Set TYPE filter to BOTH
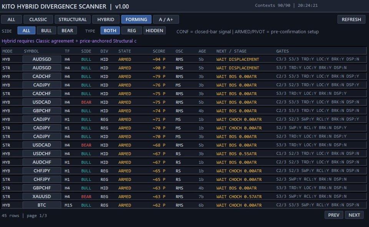This screenshot has width=369, height=227. [110, 31]
